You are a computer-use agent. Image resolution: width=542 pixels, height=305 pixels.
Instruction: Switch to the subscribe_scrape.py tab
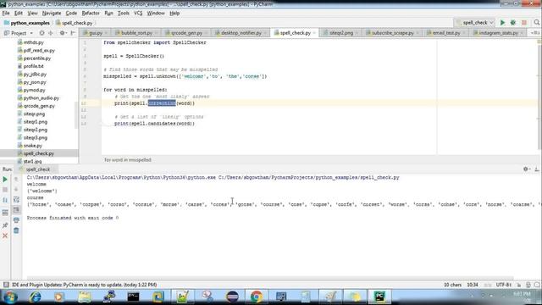point(393,33)
